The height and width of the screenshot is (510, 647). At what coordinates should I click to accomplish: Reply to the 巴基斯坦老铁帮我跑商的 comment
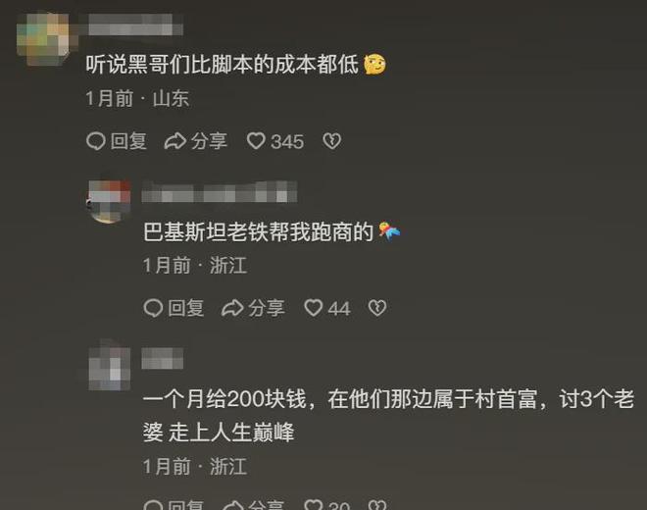[174, 308]
